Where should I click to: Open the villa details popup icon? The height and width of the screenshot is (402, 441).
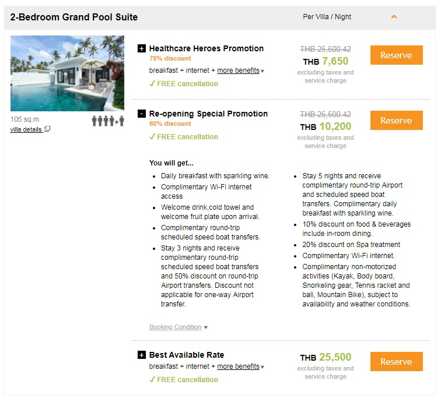[48, 129]
